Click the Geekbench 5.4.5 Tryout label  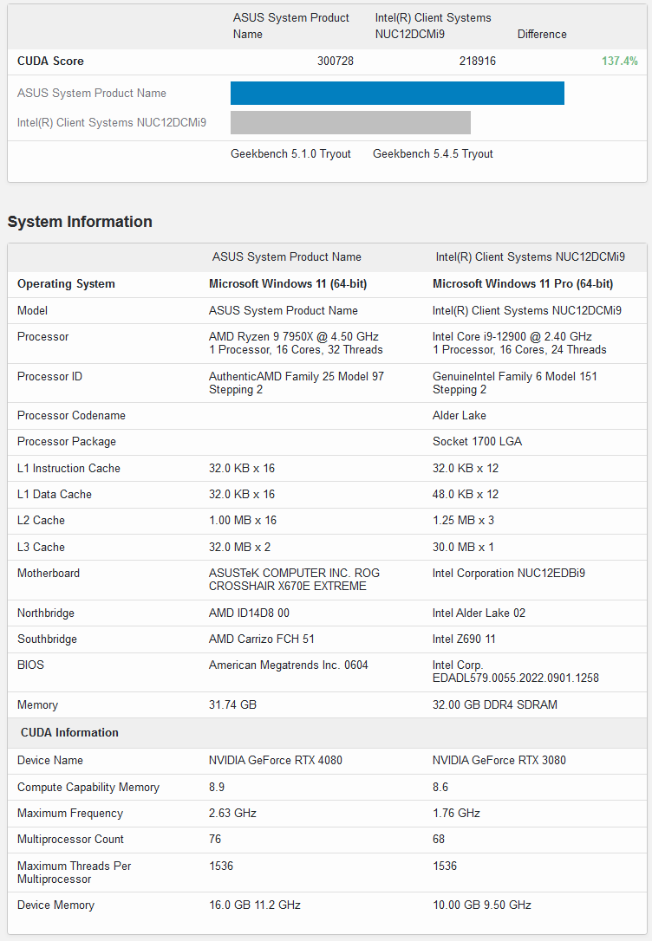pos(433,154)
